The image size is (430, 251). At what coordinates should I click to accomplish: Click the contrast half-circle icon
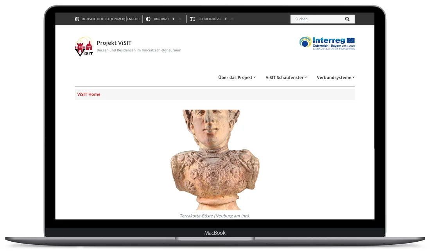tap(148, 19)
